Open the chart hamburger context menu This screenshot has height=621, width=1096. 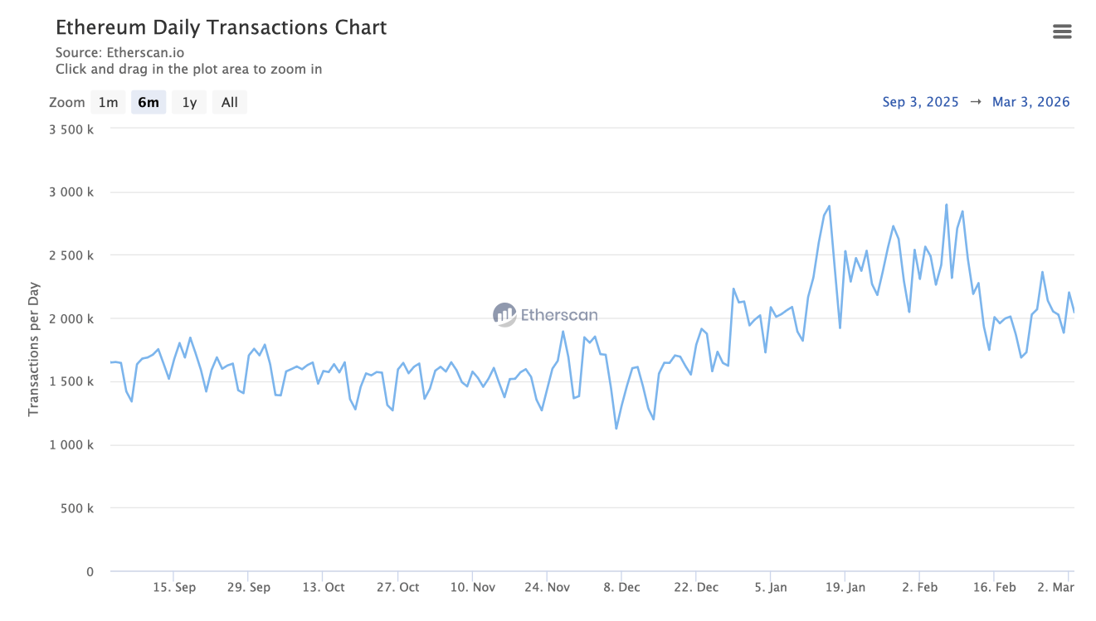pos(1061,32)
